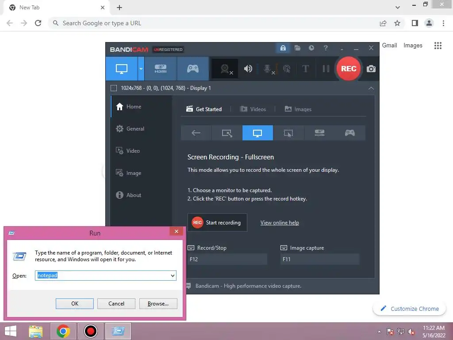This screenshot has width=453, height=340.
Task: Open View online help link
Action: pos(280,223)
